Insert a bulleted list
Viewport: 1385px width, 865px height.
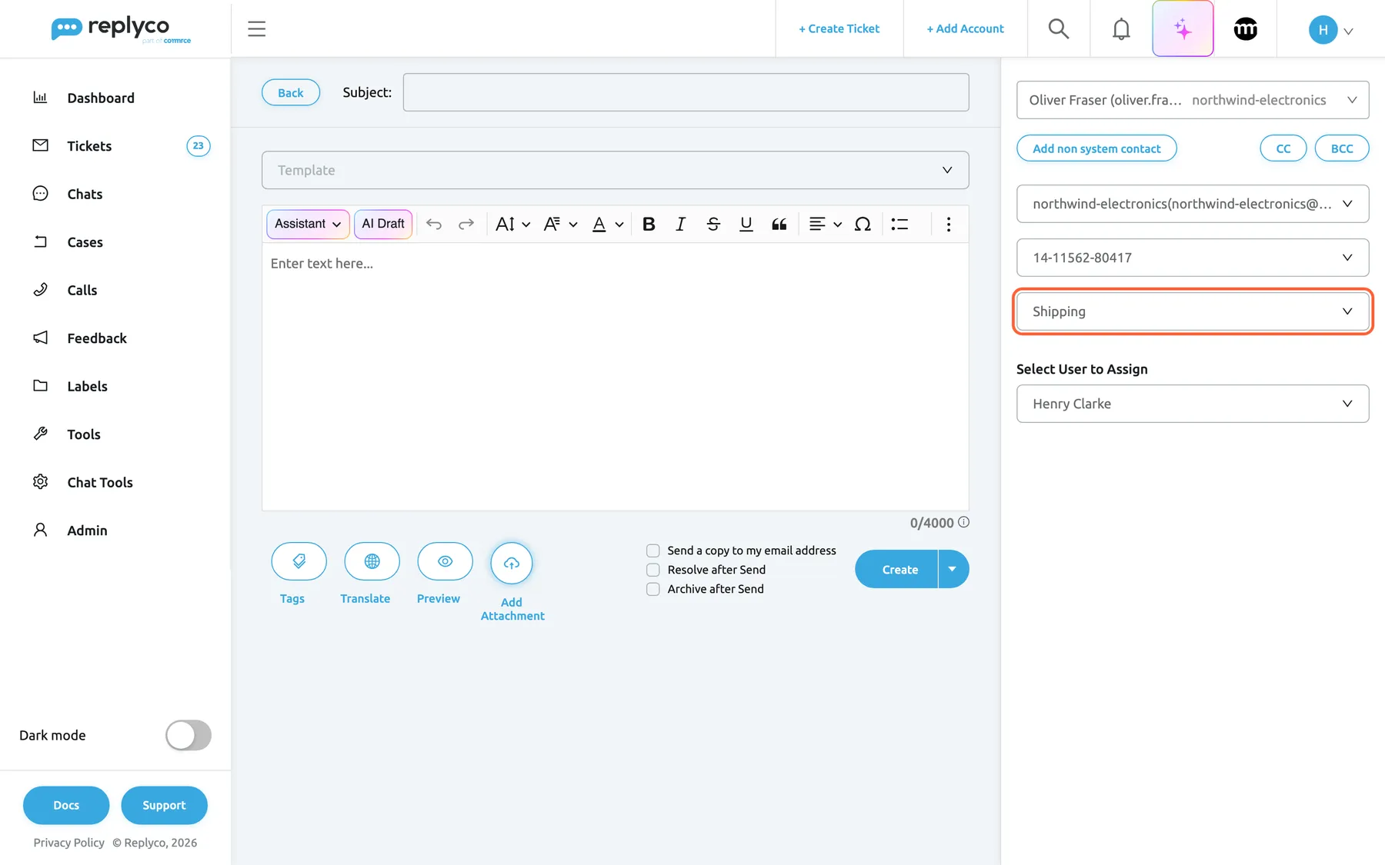pyautogui.click(x=899, y=224)
